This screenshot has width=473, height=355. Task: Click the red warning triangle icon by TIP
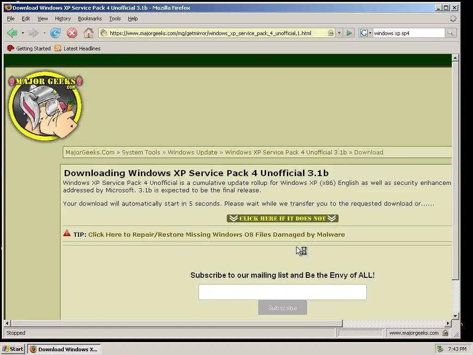click(67, 233)
